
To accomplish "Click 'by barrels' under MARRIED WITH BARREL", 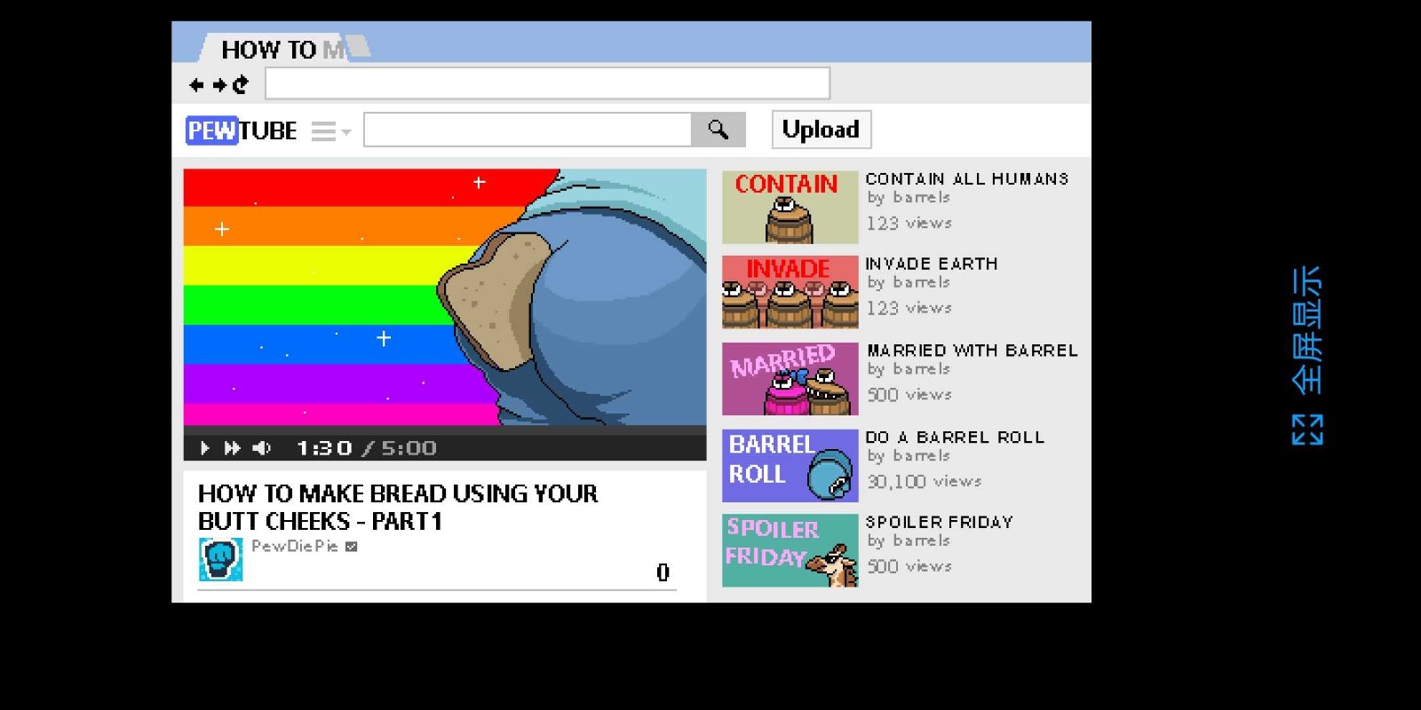I will click(909, 369).
